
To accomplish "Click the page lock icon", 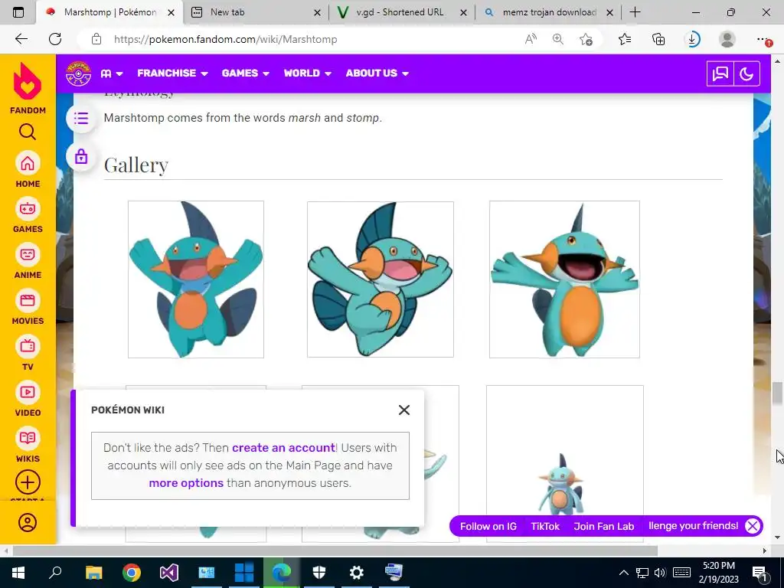I will click(81, 157).
